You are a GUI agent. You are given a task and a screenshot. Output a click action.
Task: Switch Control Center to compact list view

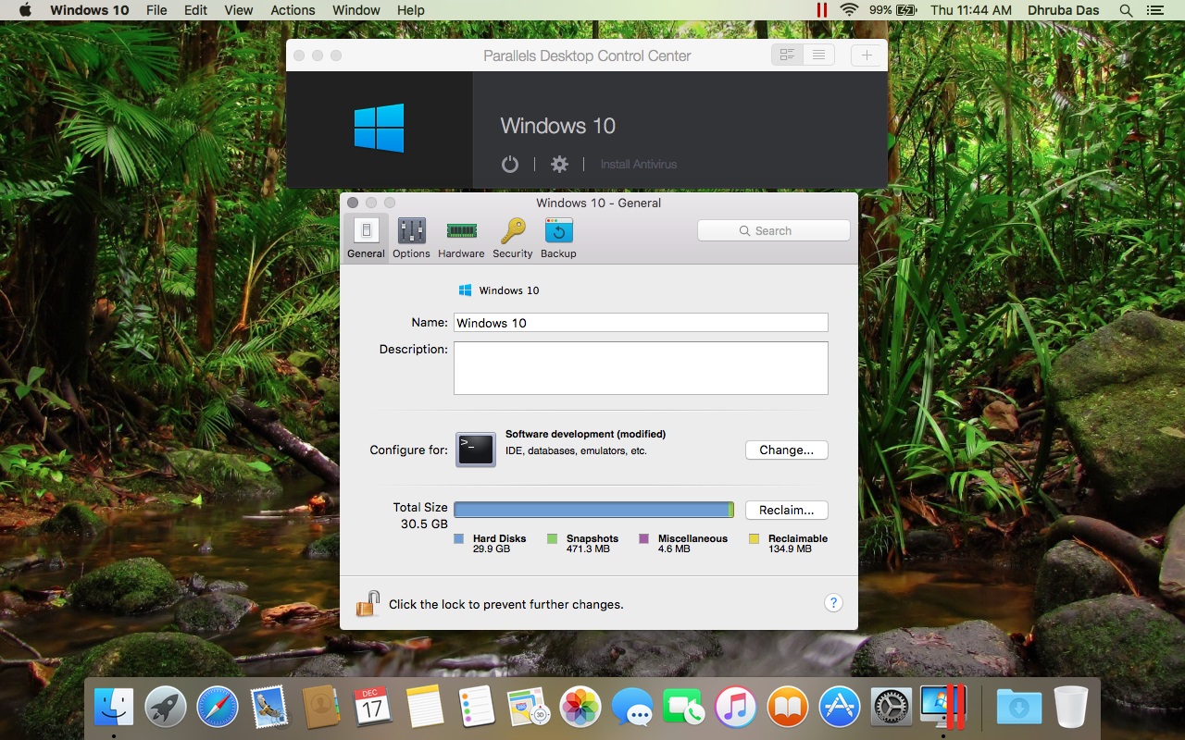(819, 55)
